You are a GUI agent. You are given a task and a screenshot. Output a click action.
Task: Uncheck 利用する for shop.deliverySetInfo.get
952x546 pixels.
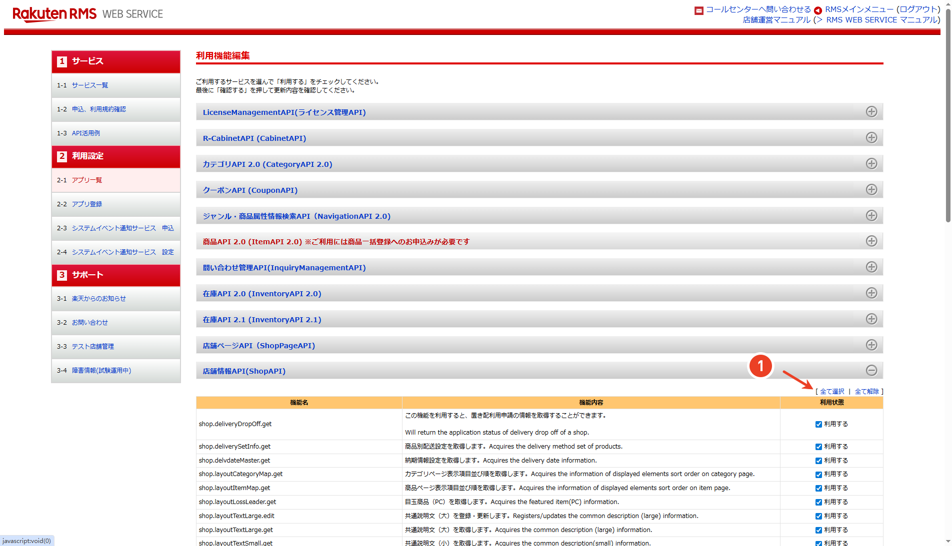tap(818, 447)
